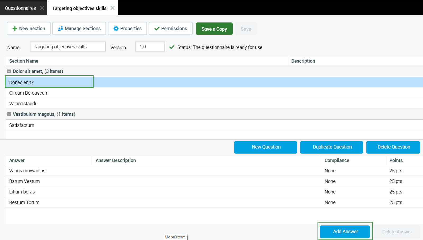Delete the selected question
423x240 pixels.
tap(393, 147)
